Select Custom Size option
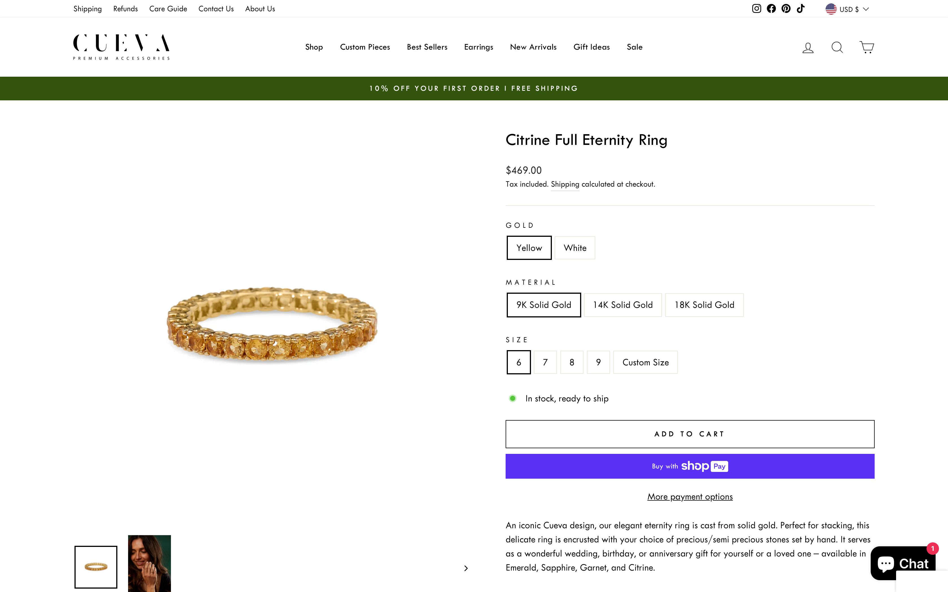This screenshot has height=592, width=948. (645, 362)
